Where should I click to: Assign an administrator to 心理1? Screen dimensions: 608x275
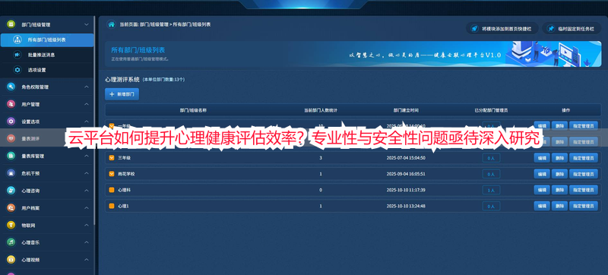coord(583,206)
